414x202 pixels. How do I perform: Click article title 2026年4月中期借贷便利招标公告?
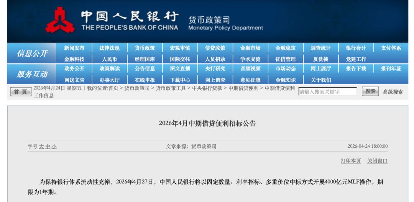click(207, 124)
